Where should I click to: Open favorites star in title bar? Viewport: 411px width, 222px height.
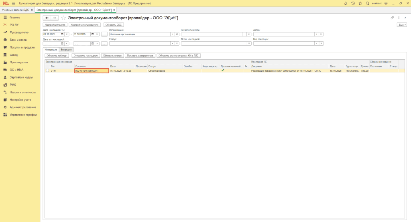point(360,3)
